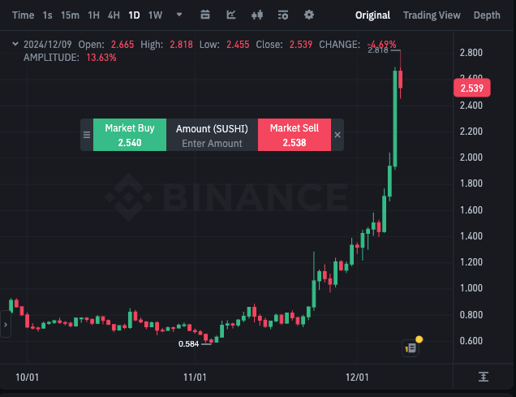Open the Depth chart tab

[487, 15]
